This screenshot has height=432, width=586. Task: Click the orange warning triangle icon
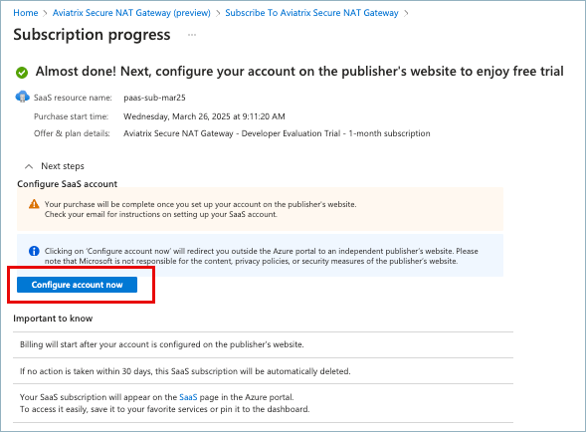[x=34, y=204]
